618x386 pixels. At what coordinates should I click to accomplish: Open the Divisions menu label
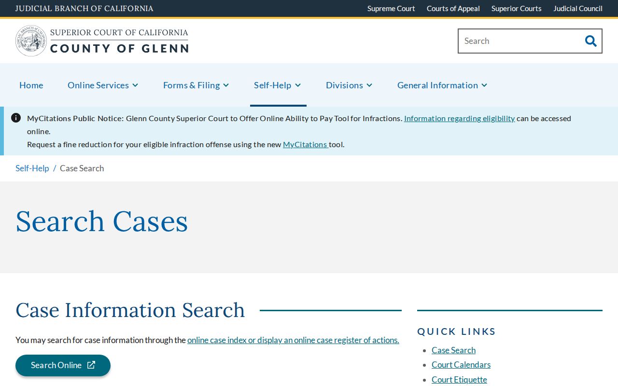click(x=344, y=85)
